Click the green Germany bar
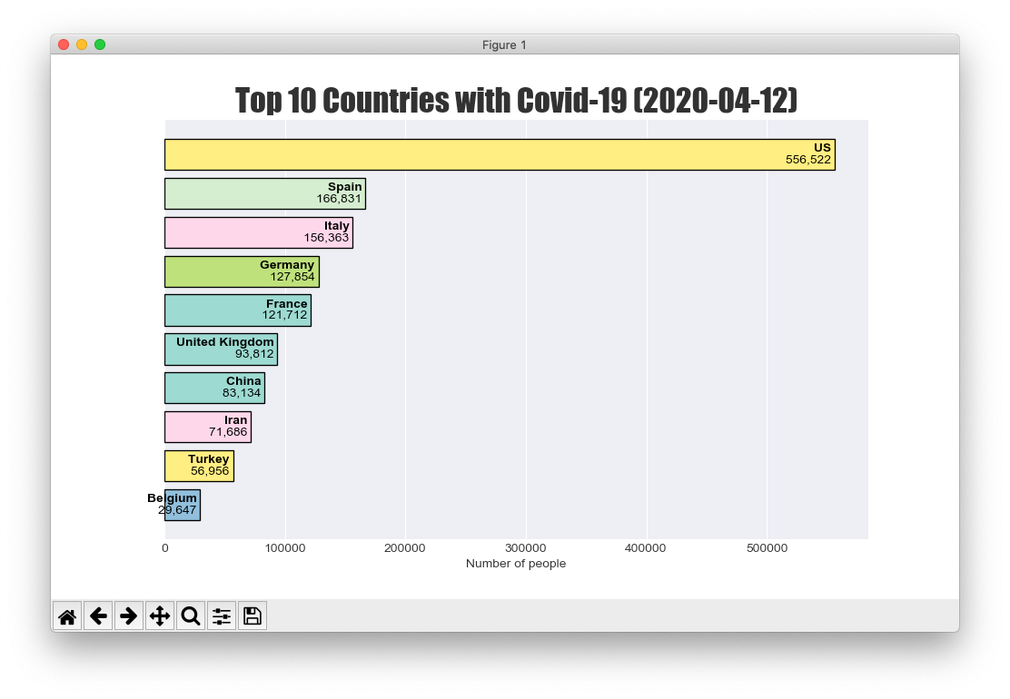This screenshot has width=1010, height=699. coord(243,271)
